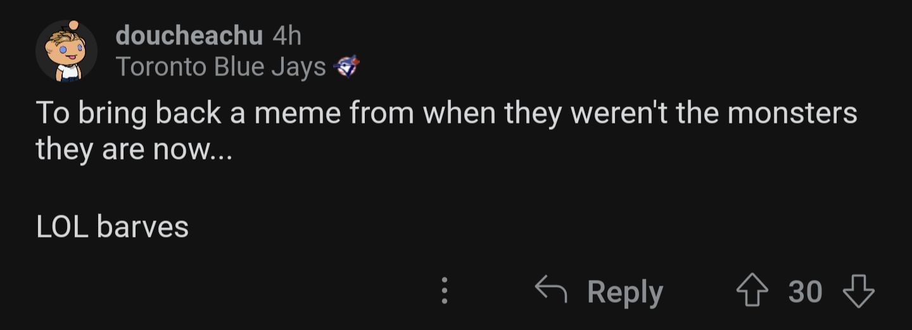
Task: Upvote the comment by doucheachu
Action: pyautogui.click(x=752, y=292)
